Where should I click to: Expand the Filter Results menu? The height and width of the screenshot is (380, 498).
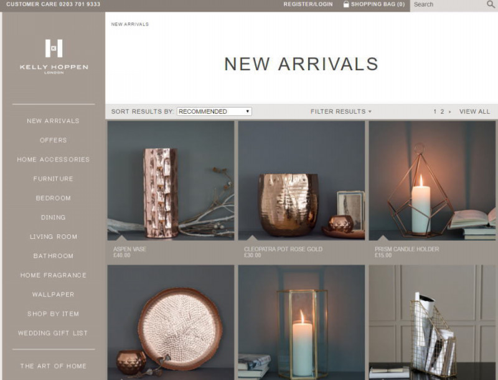pyautogui.click(x=341, y=111)
